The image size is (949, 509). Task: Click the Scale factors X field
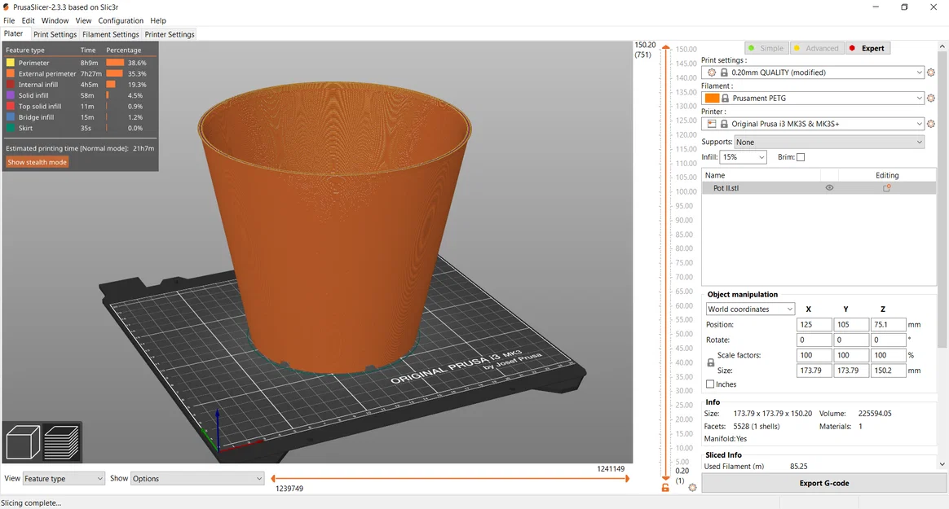[x=814, y=355]
